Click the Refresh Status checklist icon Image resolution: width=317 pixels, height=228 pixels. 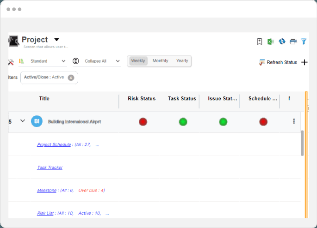coord(262,62)
